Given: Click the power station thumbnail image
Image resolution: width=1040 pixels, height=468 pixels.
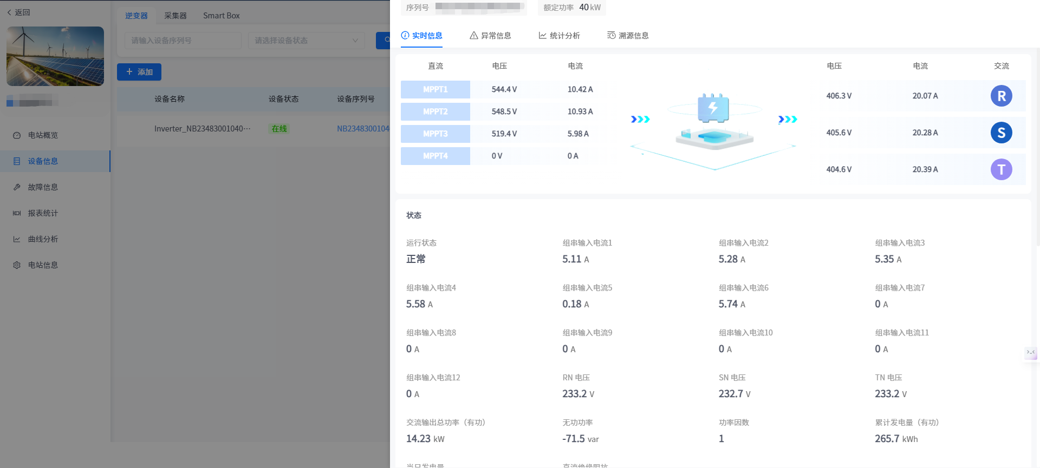Looking at the screenshot, I should [55, 56].
